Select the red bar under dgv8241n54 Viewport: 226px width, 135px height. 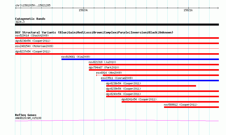(170, 102)
